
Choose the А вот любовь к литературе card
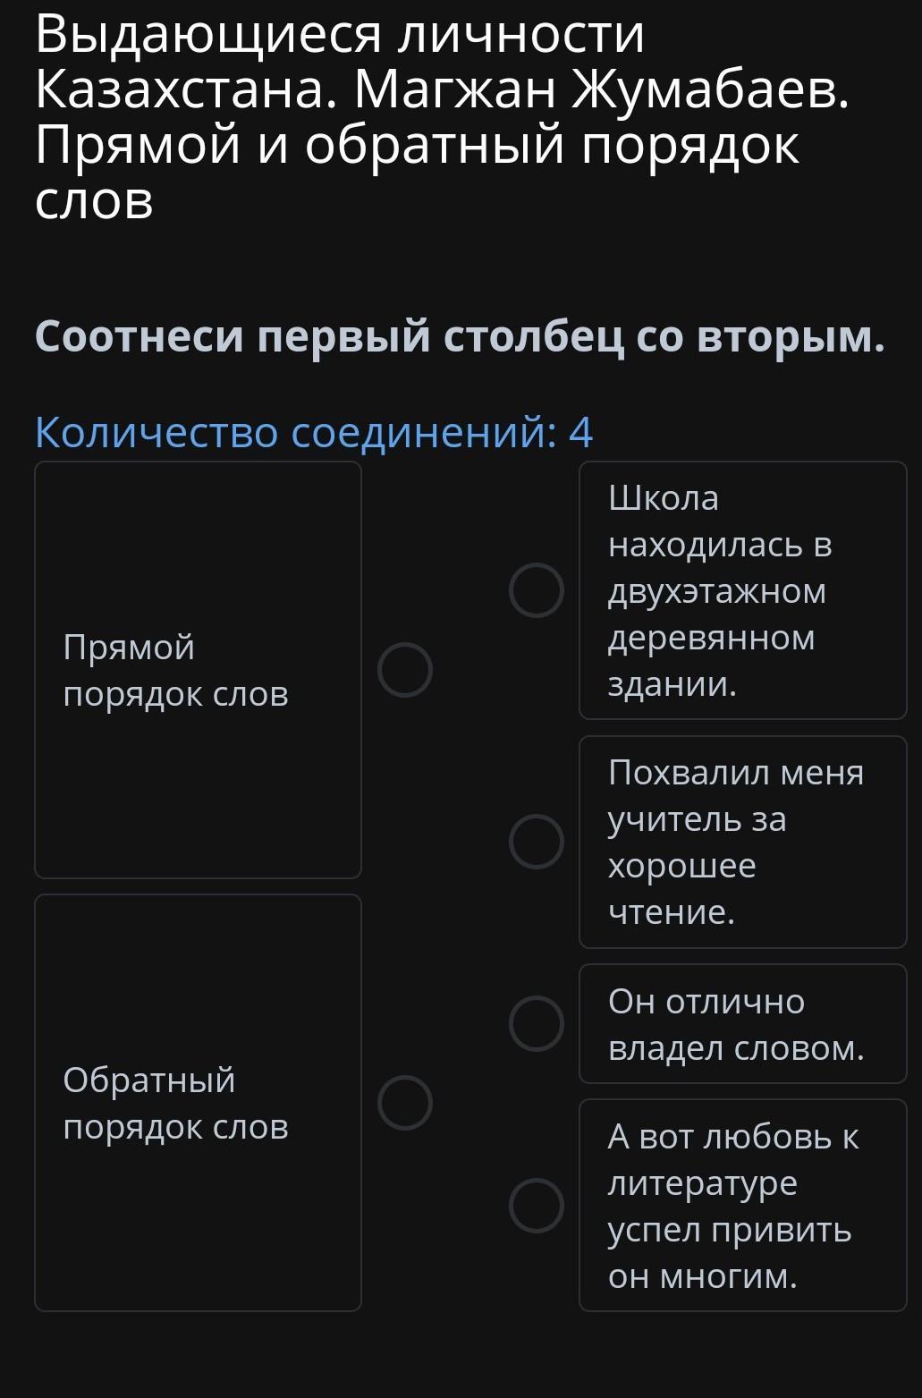pyautogui.click(x=742, y=1205)
